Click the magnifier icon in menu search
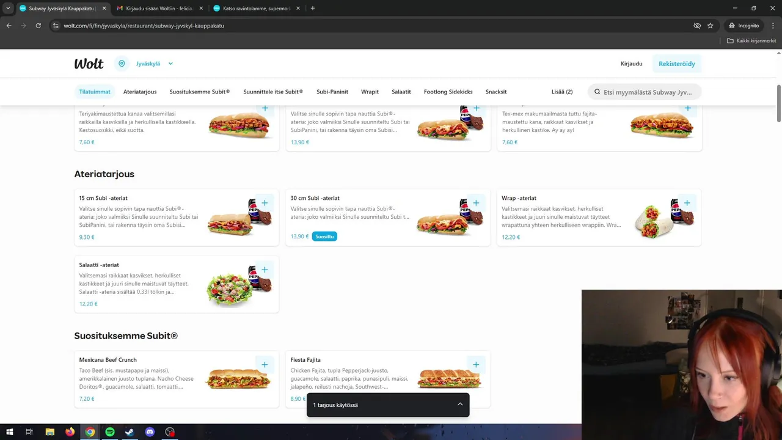 pyautogui.click(x=597, y=92)
